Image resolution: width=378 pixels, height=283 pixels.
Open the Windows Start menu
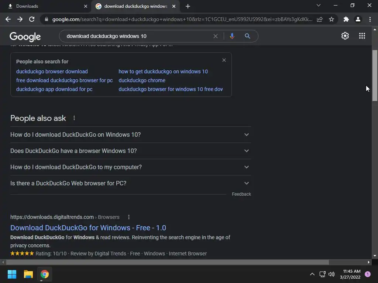click(12, 274)
